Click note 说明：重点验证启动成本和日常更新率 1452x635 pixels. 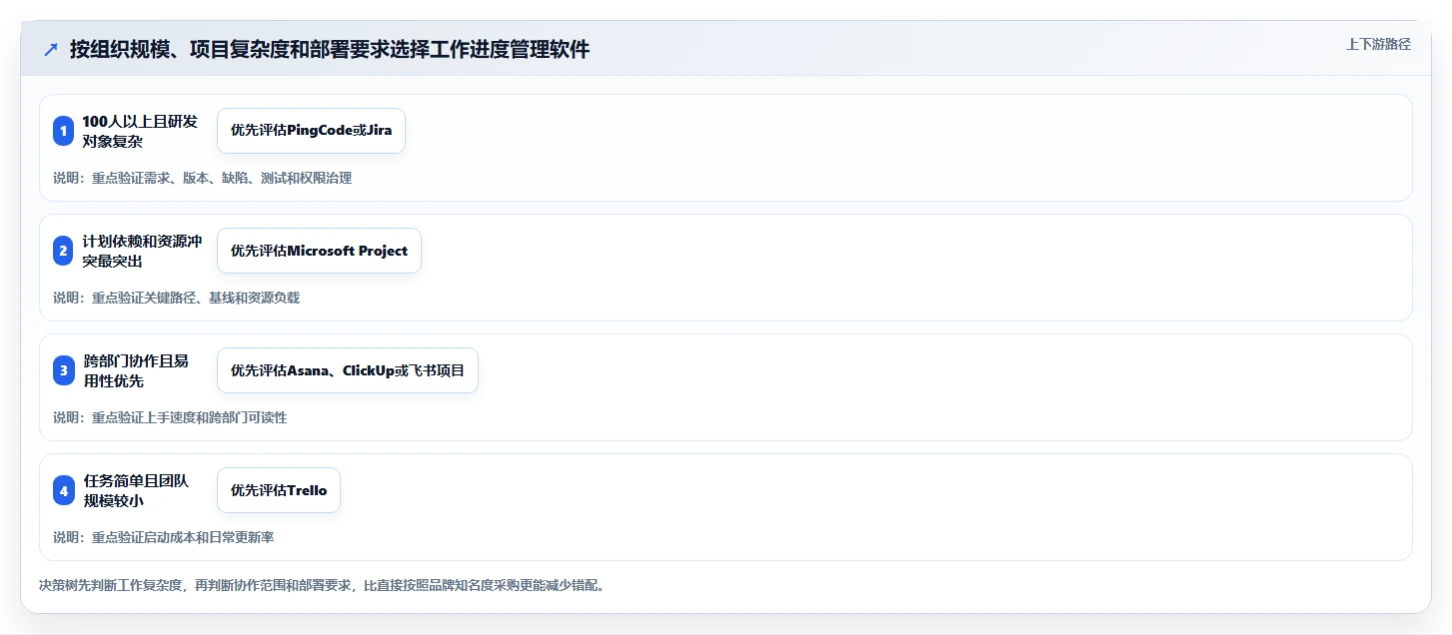pyautogui.click(x=163, y=537)
